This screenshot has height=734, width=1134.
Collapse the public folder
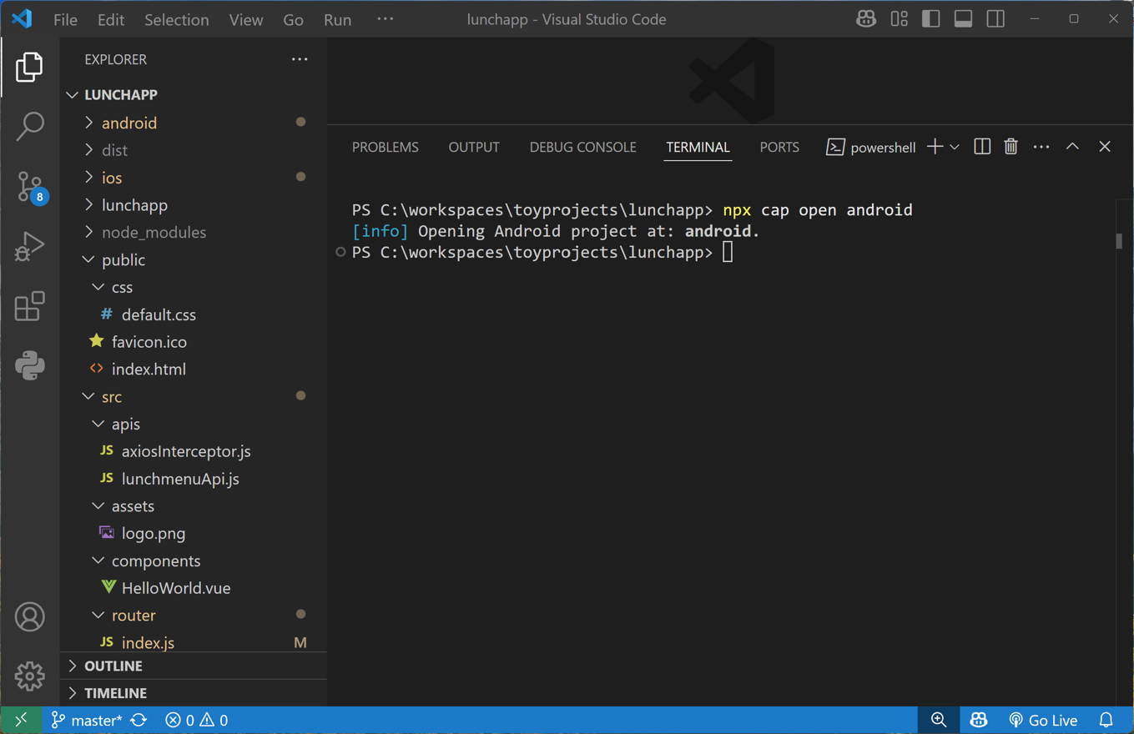pyautogui.click(x=194, y=259)
